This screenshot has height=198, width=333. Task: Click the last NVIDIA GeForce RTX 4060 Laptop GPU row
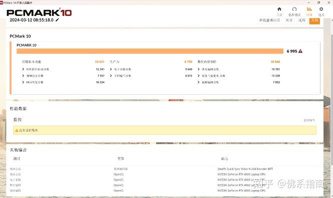241,191
